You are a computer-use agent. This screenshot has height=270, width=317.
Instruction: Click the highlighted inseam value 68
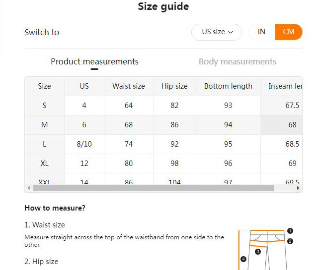click(292, 125)
